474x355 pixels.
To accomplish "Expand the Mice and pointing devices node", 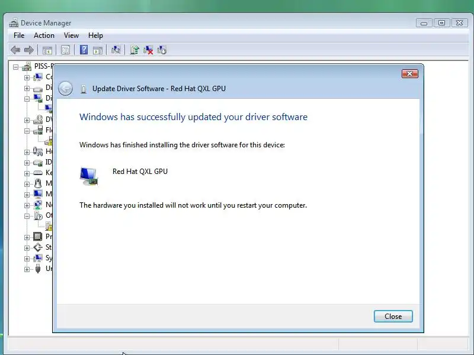I will (27, 184).
